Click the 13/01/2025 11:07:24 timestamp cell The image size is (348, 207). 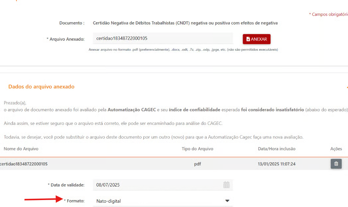point(277,164)
